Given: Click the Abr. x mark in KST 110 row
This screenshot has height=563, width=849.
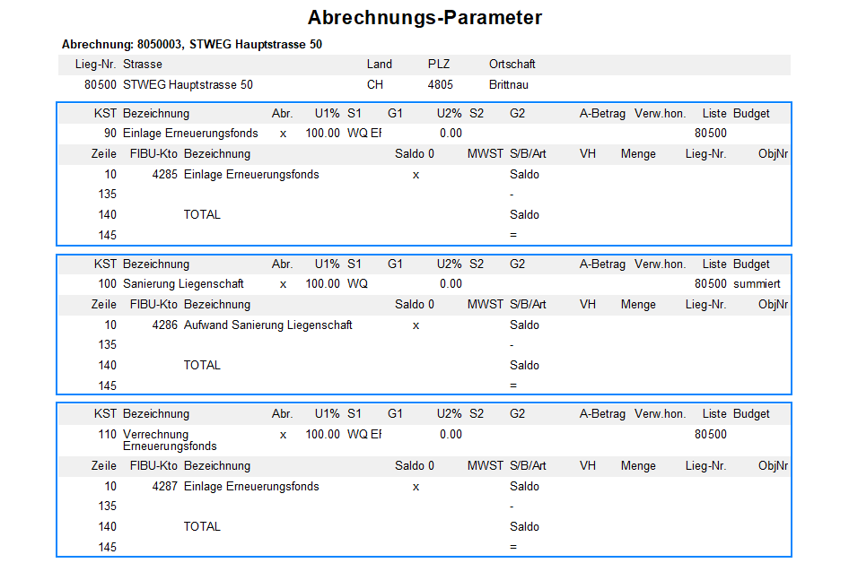Looking at the screenshot, I should [x=283, y=435].
